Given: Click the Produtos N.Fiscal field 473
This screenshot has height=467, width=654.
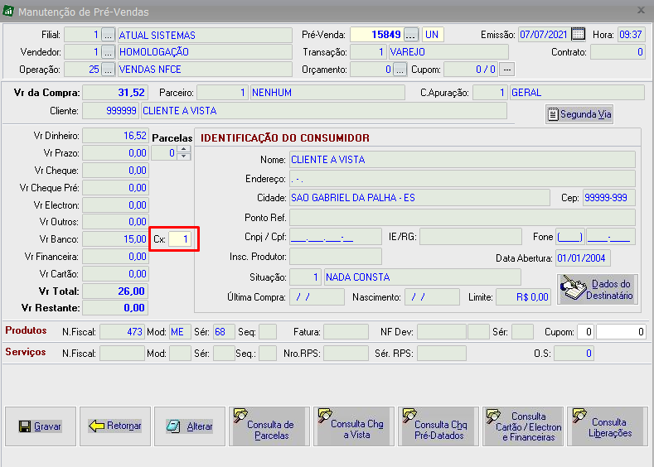Looking at the screenshot, I should click(x=122, y=332).
